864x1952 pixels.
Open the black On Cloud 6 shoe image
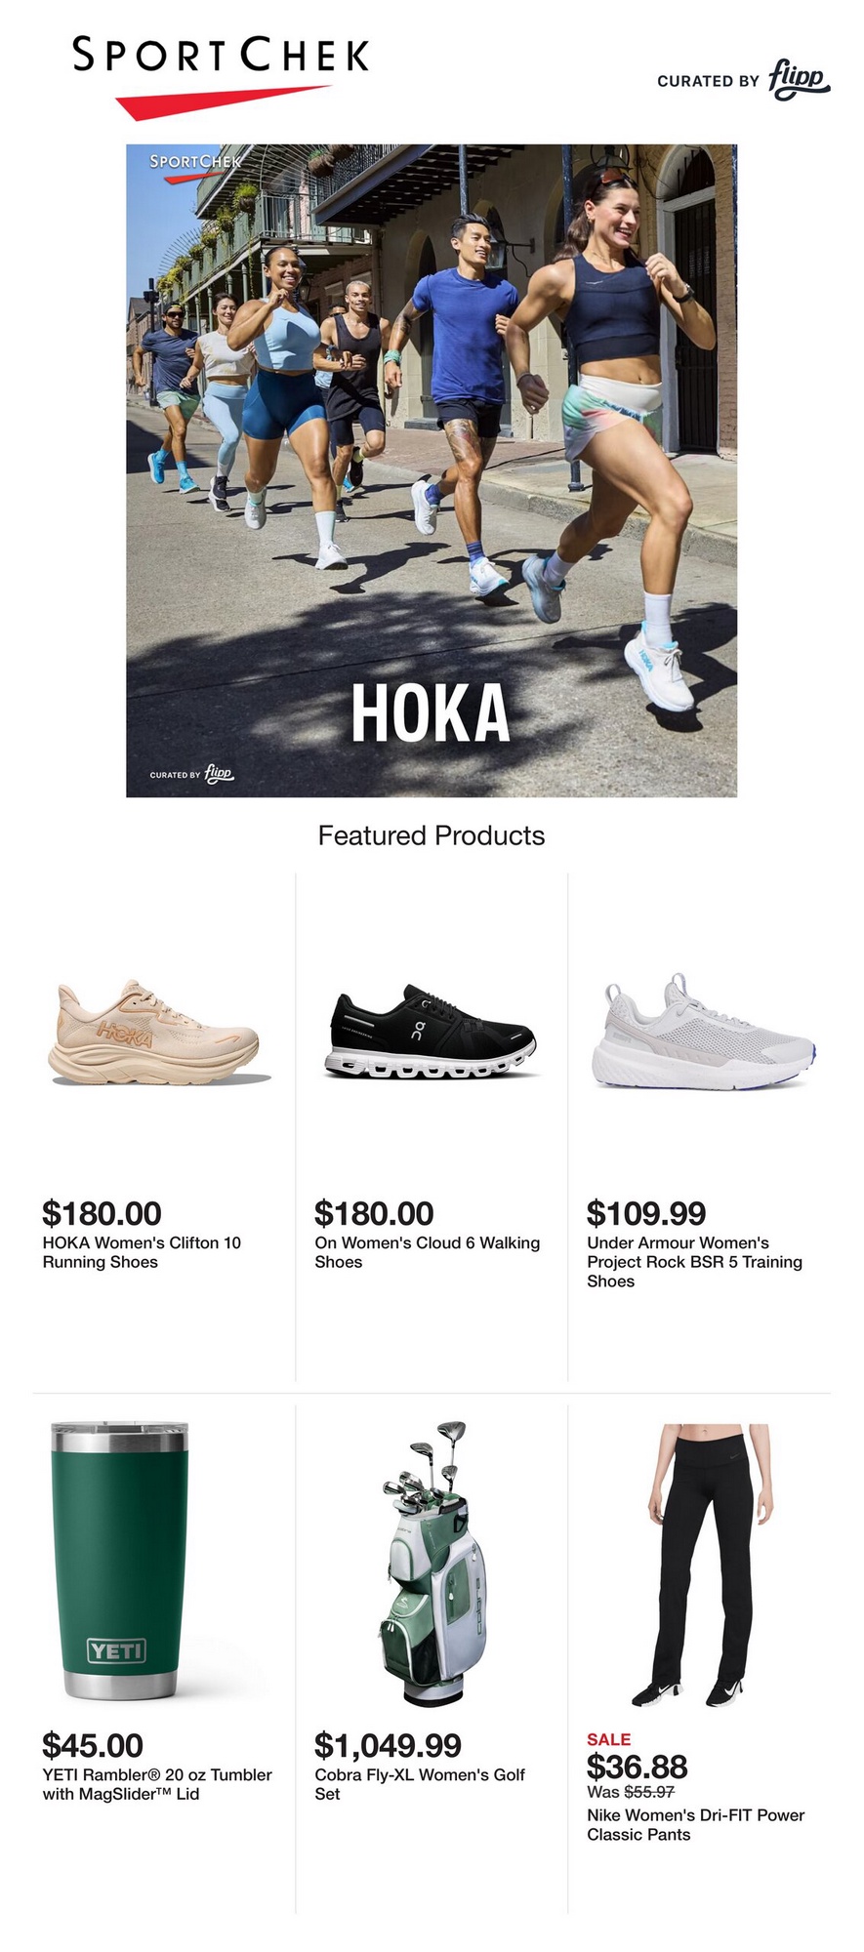(431, 1037)
